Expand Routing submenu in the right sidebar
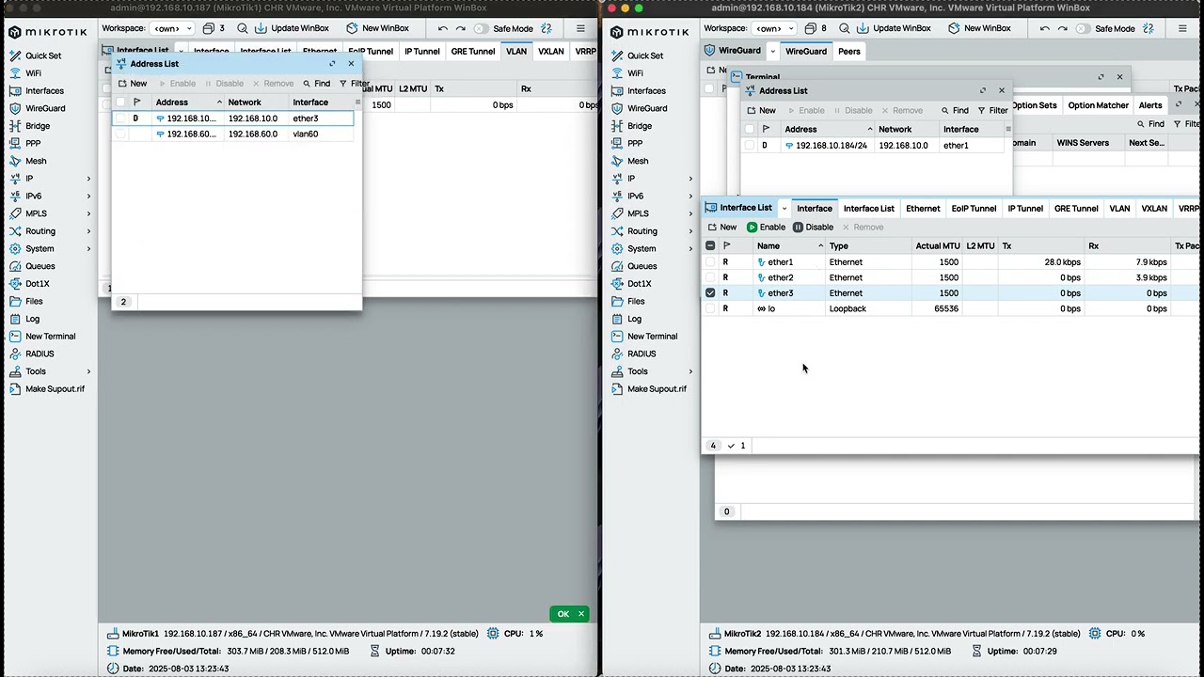This screenshot has height=677, width=1204. coord(691,231)
